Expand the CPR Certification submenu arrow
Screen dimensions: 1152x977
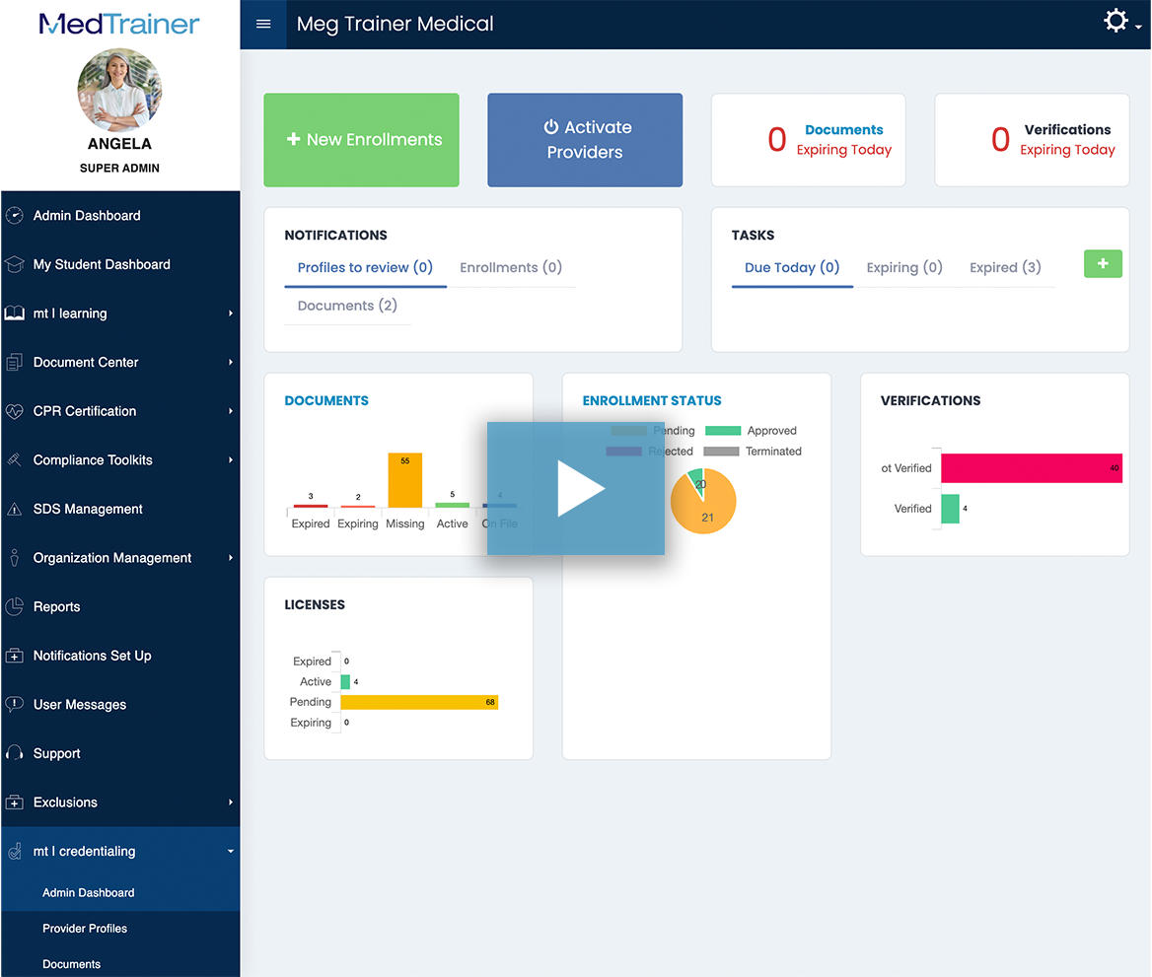tap(231, 411)
